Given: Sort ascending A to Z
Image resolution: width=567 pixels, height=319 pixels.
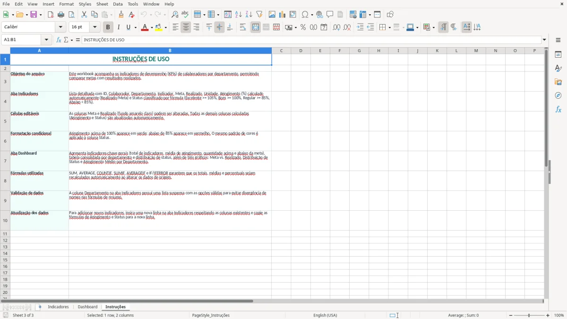Looking at the screenshot, I should [x=239, y=15].
